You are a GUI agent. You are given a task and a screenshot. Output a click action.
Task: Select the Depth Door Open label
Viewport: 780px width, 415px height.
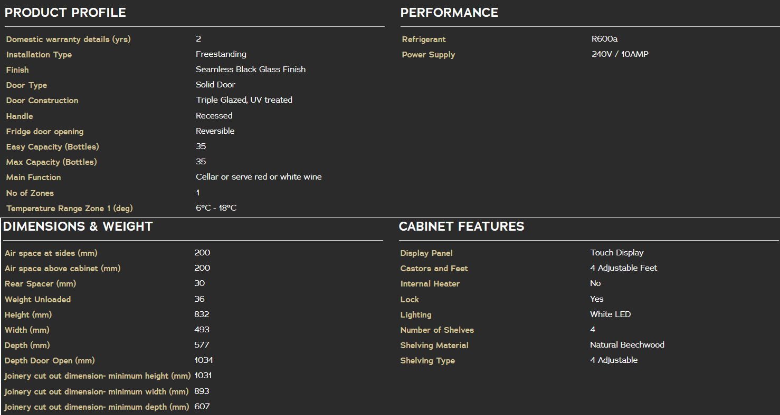(x=50, y=361)
